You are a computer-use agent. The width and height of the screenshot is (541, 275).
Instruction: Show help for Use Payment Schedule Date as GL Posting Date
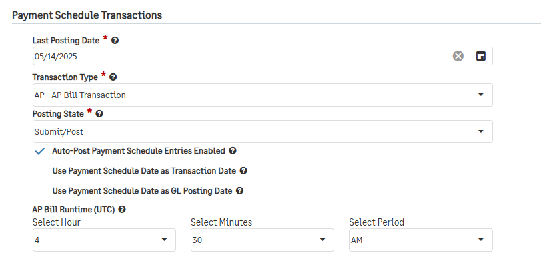(239, 190)
